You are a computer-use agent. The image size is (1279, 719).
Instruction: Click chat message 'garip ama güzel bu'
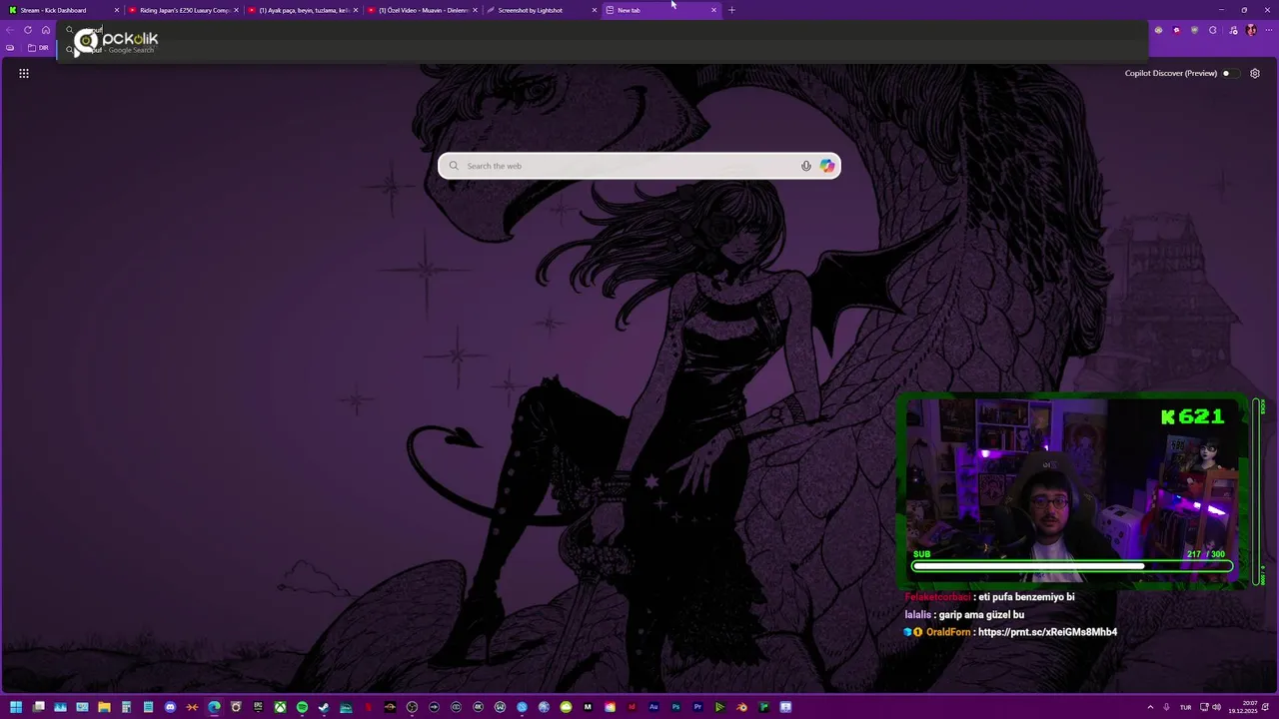(x=981, y=615)
